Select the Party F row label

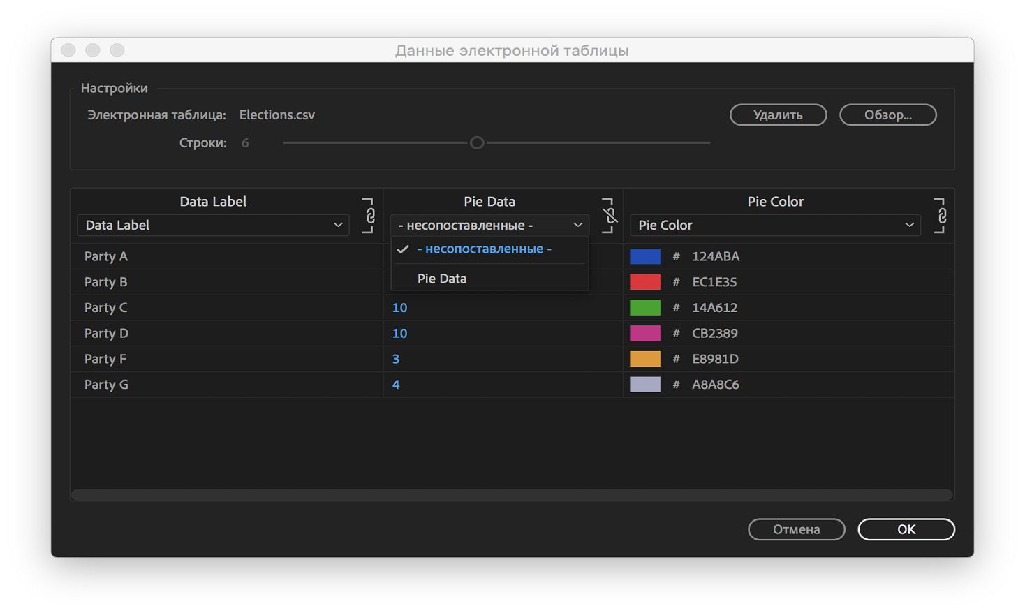coord(105,359)
